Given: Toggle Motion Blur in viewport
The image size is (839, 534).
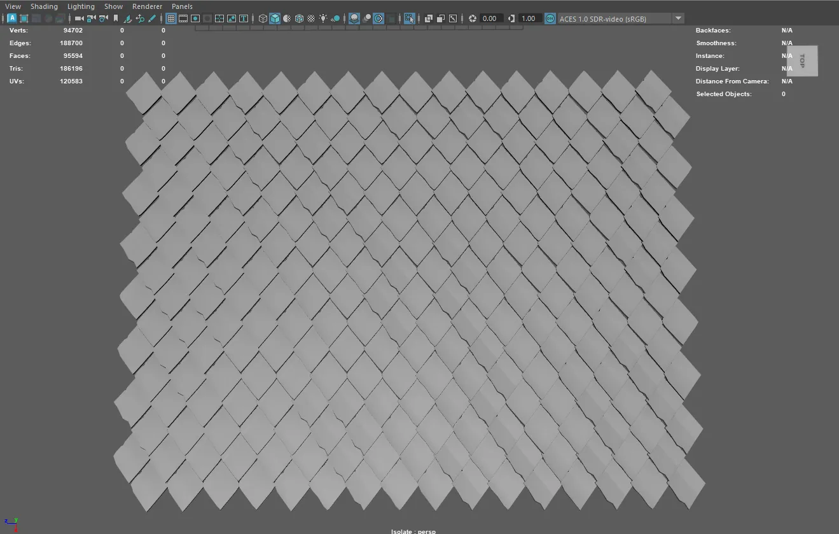Looking at the screenshot, I should (x=367, y=18).
